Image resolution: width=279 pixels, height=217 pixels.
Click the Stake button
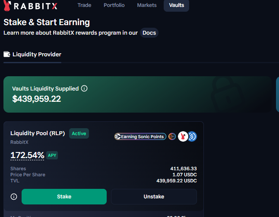(x=64, y=197)
